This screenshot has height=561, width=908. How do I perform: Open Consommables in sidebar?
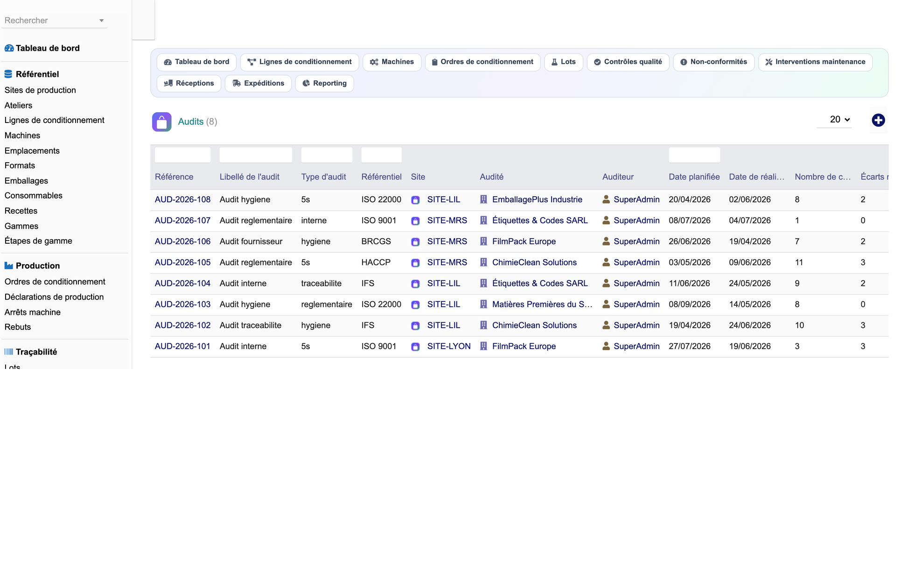click(x=34, y=196)
